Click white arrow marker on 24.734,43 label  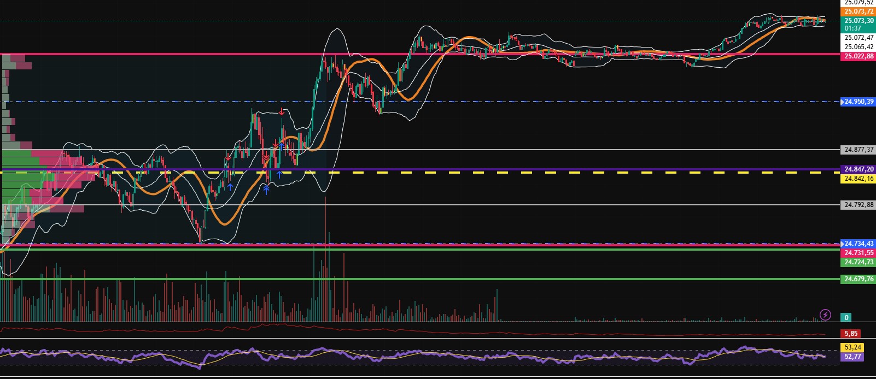843,244
